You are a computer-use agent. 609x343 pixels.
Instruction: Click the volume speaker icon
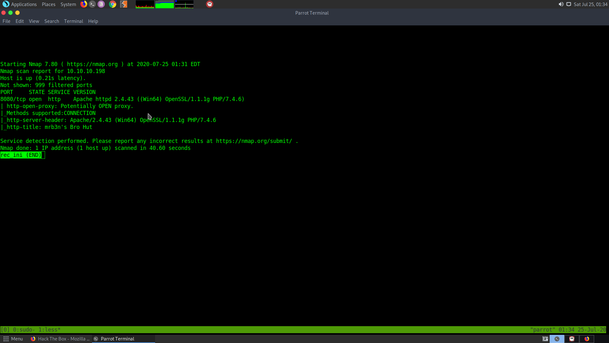(561, 4)
